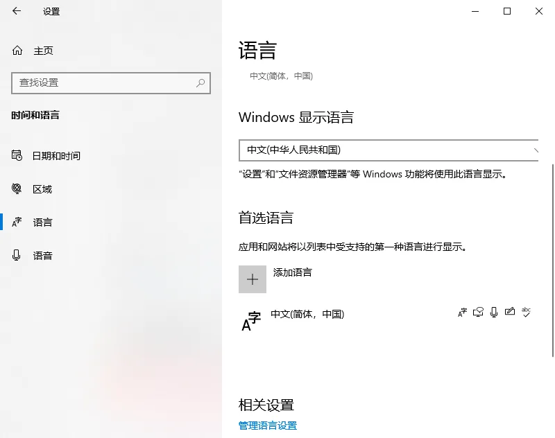This screenshot has width=555, height=438.
Task: Click into the 查找设置 search box
Action: 111,83
